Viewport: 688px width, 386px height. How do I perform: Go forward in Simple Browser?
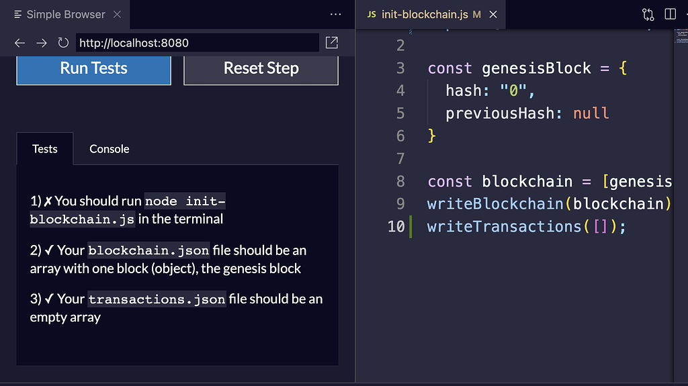click(42, 43)
